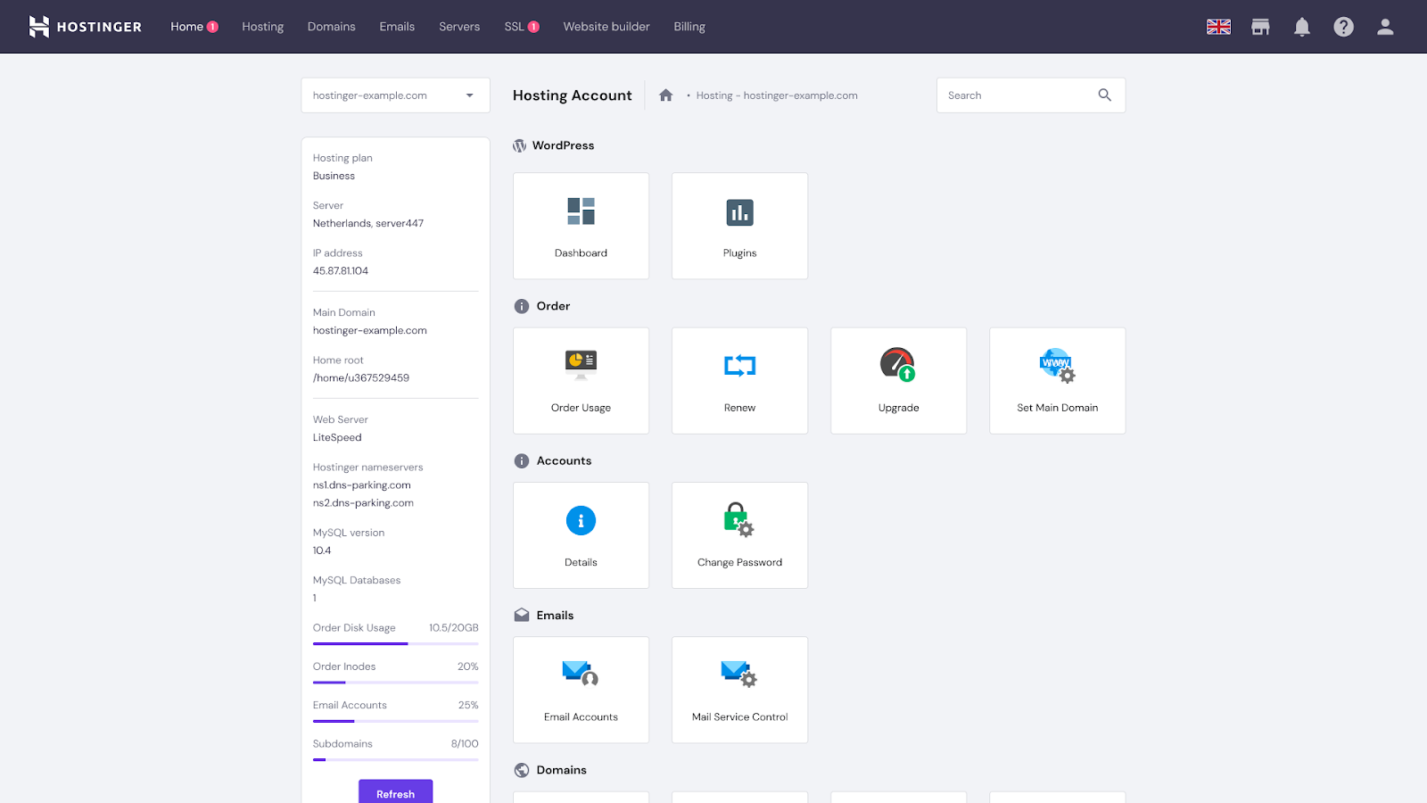The width and height of the screenshot is (1427, 803).
Task: Open the Upgrade tile
Action: pos(898,381)
